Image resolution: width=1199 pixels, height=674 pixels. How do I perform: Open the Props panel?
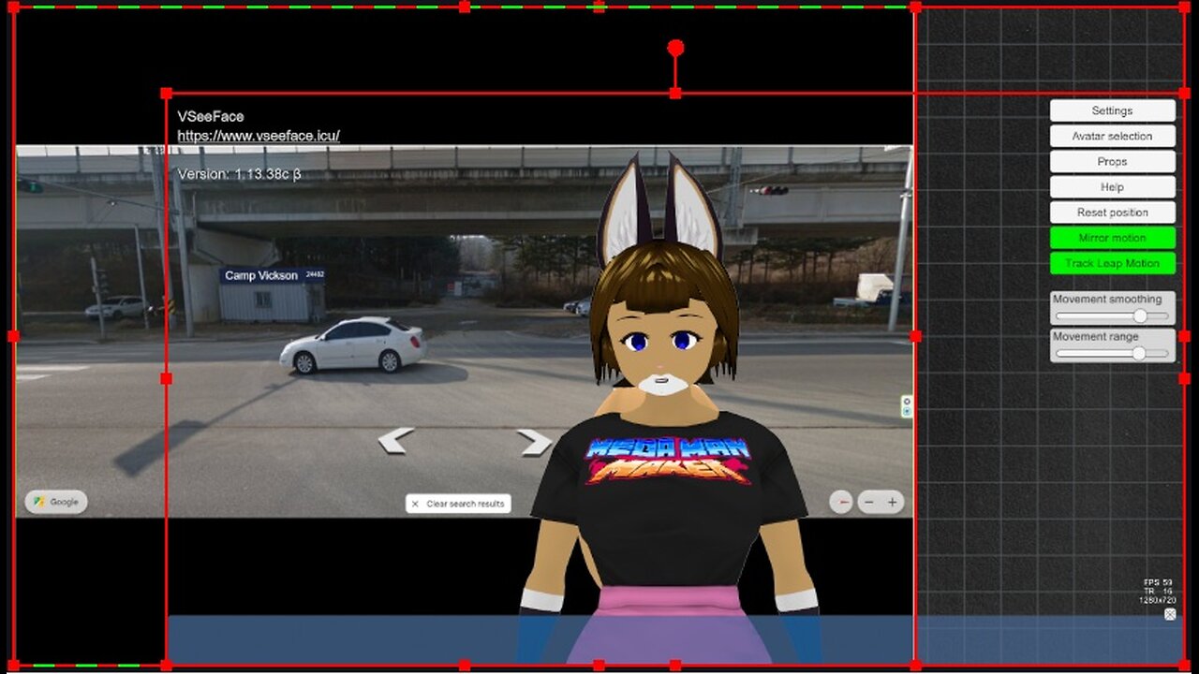coord(1112,161)
